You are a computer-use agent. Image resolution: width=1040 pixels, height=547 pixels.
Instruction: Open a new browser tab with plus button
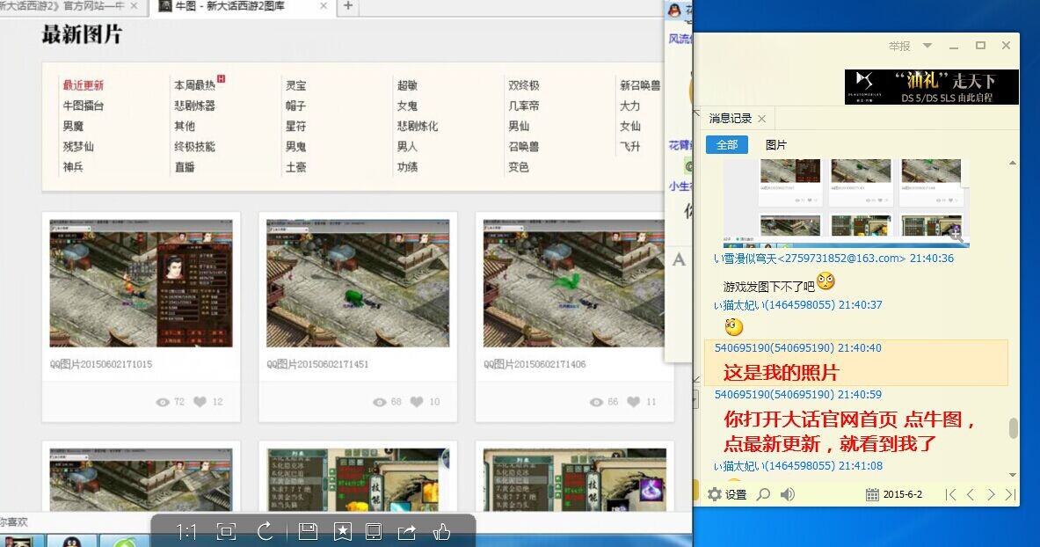[348, 6]
